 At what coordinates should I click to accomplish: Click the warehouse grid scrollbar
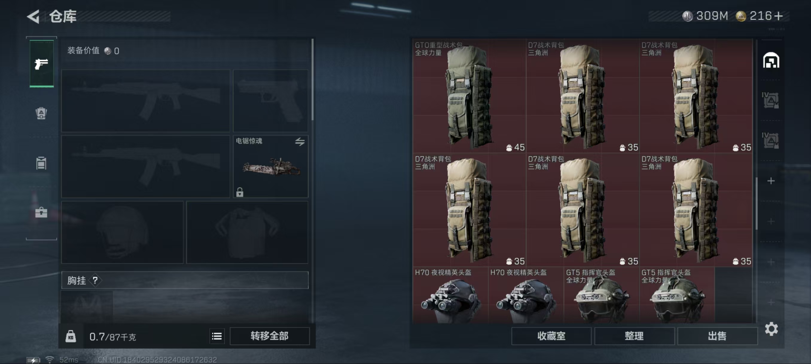[x=756, y=203]
